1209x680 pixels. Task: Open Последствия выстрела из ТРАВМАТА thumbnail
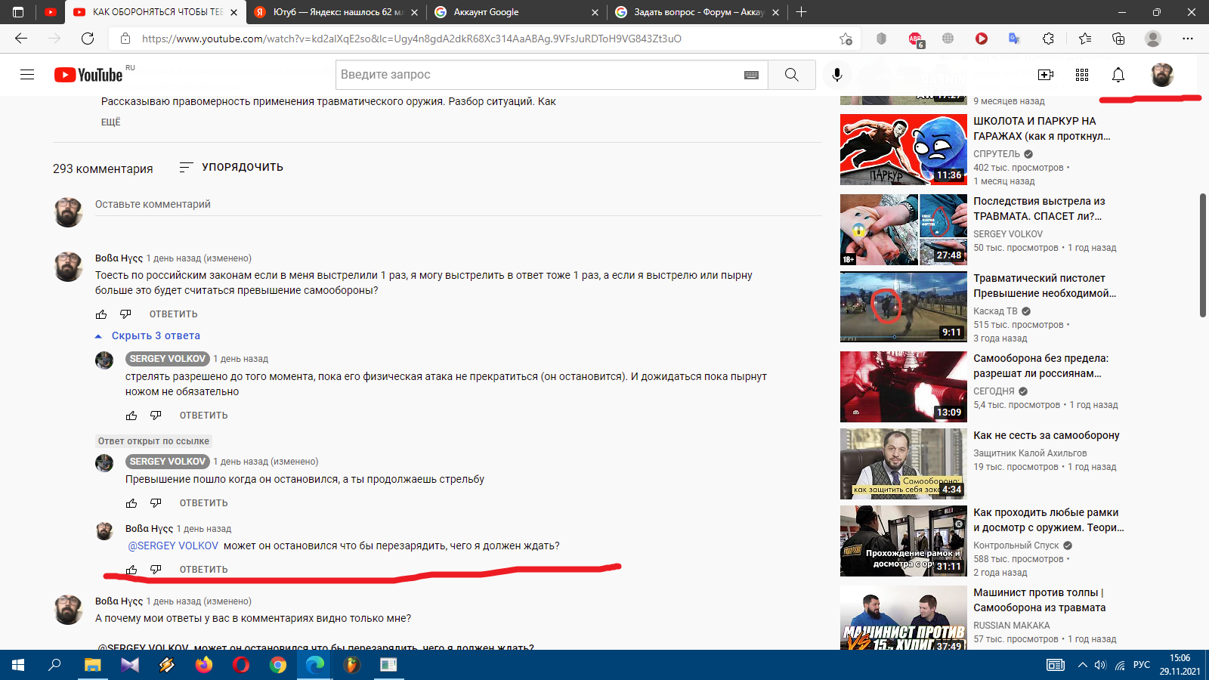click(904, 230)
